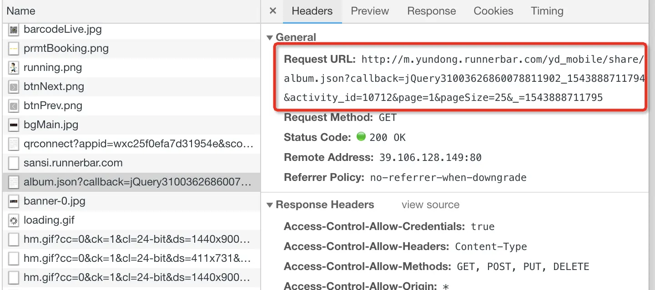The height and width of the screenshot is (290, 655).
Task: Click the qrconnect request document icon
Action: click(14, 144)
